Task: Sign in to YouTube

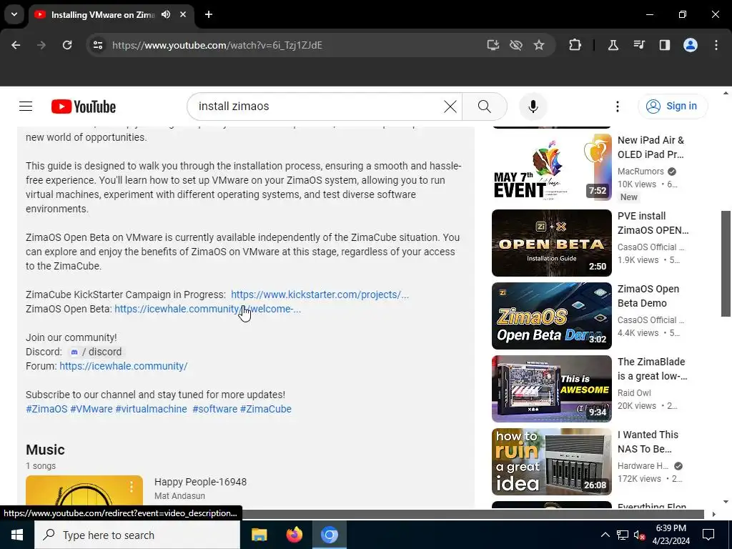Action: tap(673, 107)
